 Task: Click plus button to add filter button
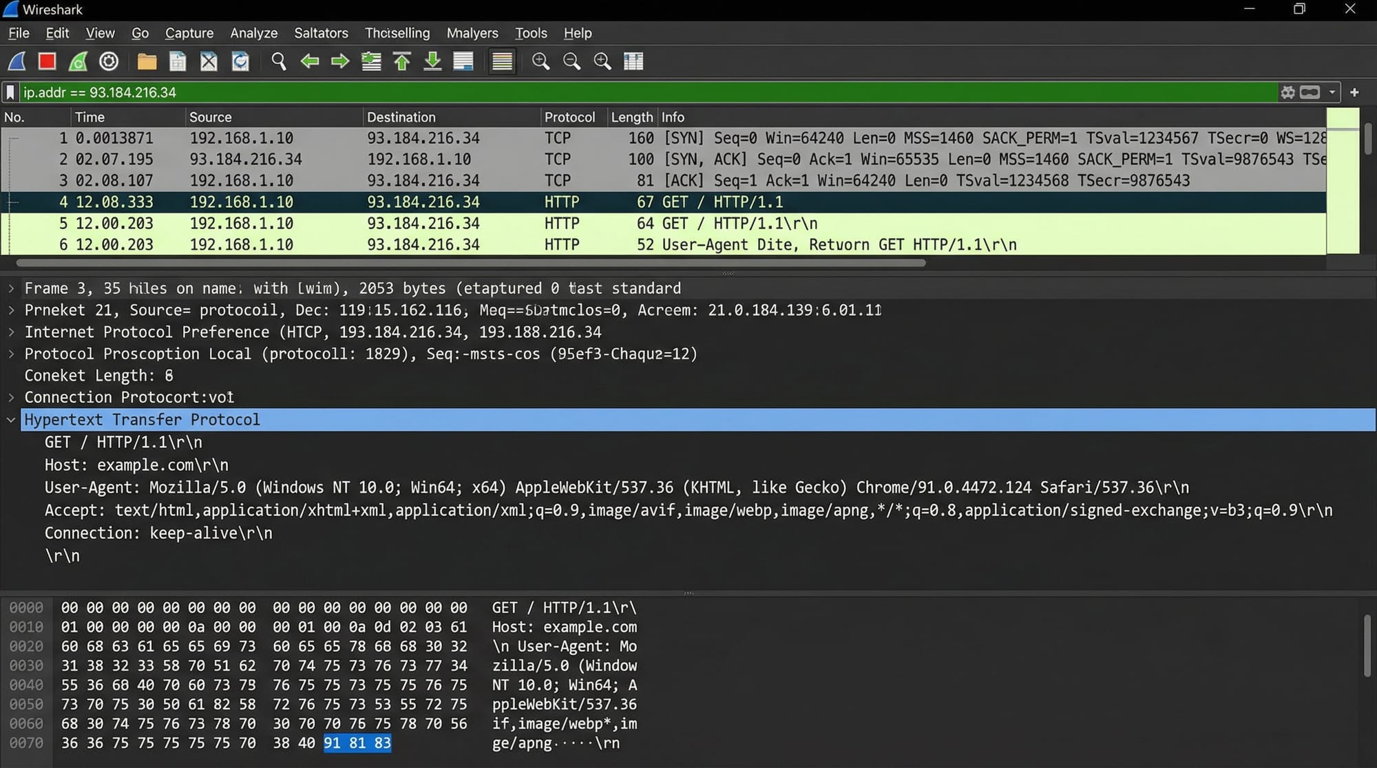[1354, 92]
